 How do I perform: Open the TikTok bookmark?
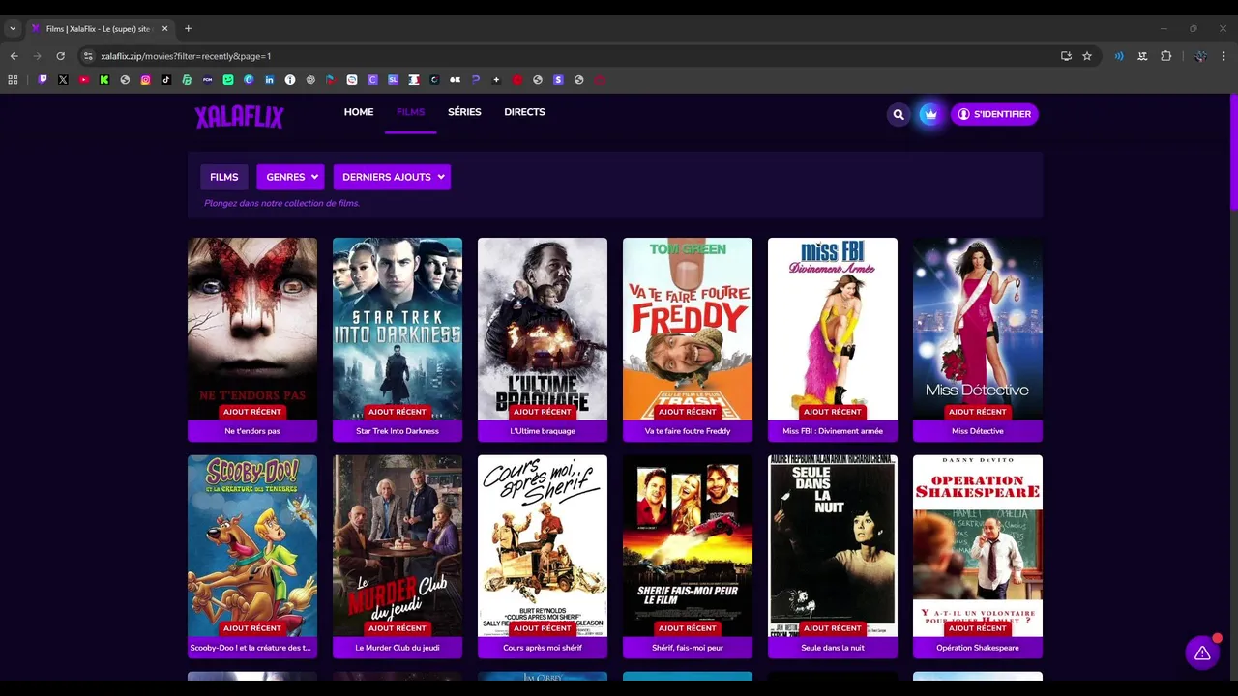[166, 80]
